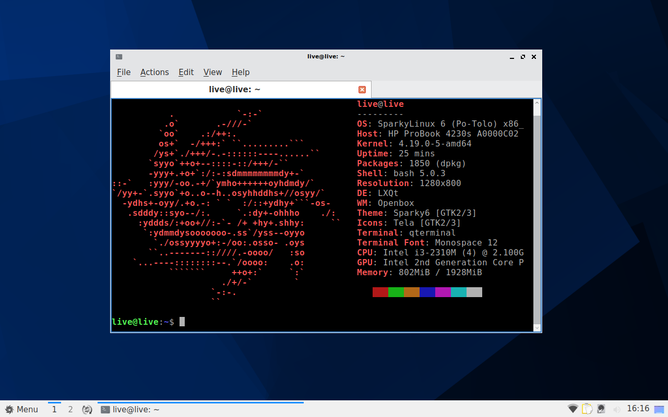This screenshot has width=668, height=417.
Task: Click the spiral desktop icon beside workspace pager
Action: pos(87,409)
